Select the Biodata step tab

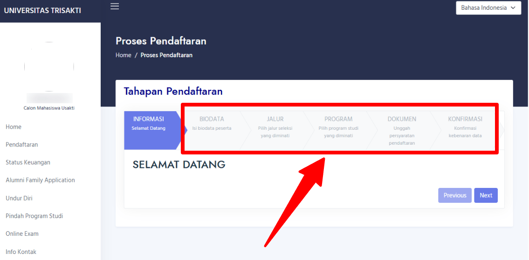[212, 124]
